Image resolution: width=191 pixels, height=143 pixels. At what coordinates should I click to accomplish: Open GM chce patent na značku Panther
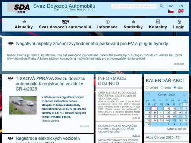(x=118, y=129)
